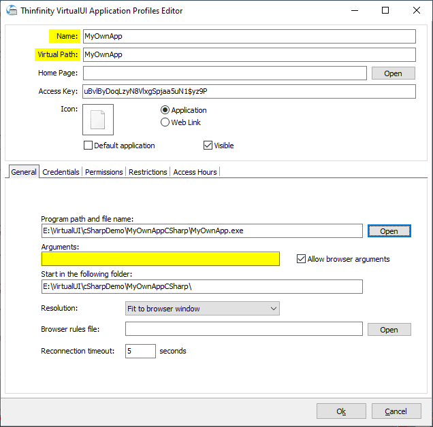This screenshot has height=427, width=433.
Task: Click into the Virtual Path field
Action: click(249, 54)
